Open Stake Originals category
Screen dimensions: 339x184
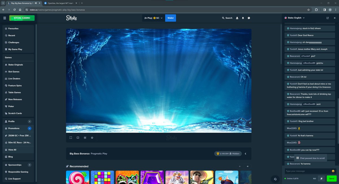click(x=18, y=65)
